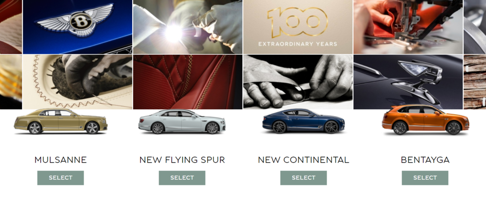Open the NEW CONTINENTAL title
This screenshot has height=201, width=486.
click(303, 160)
